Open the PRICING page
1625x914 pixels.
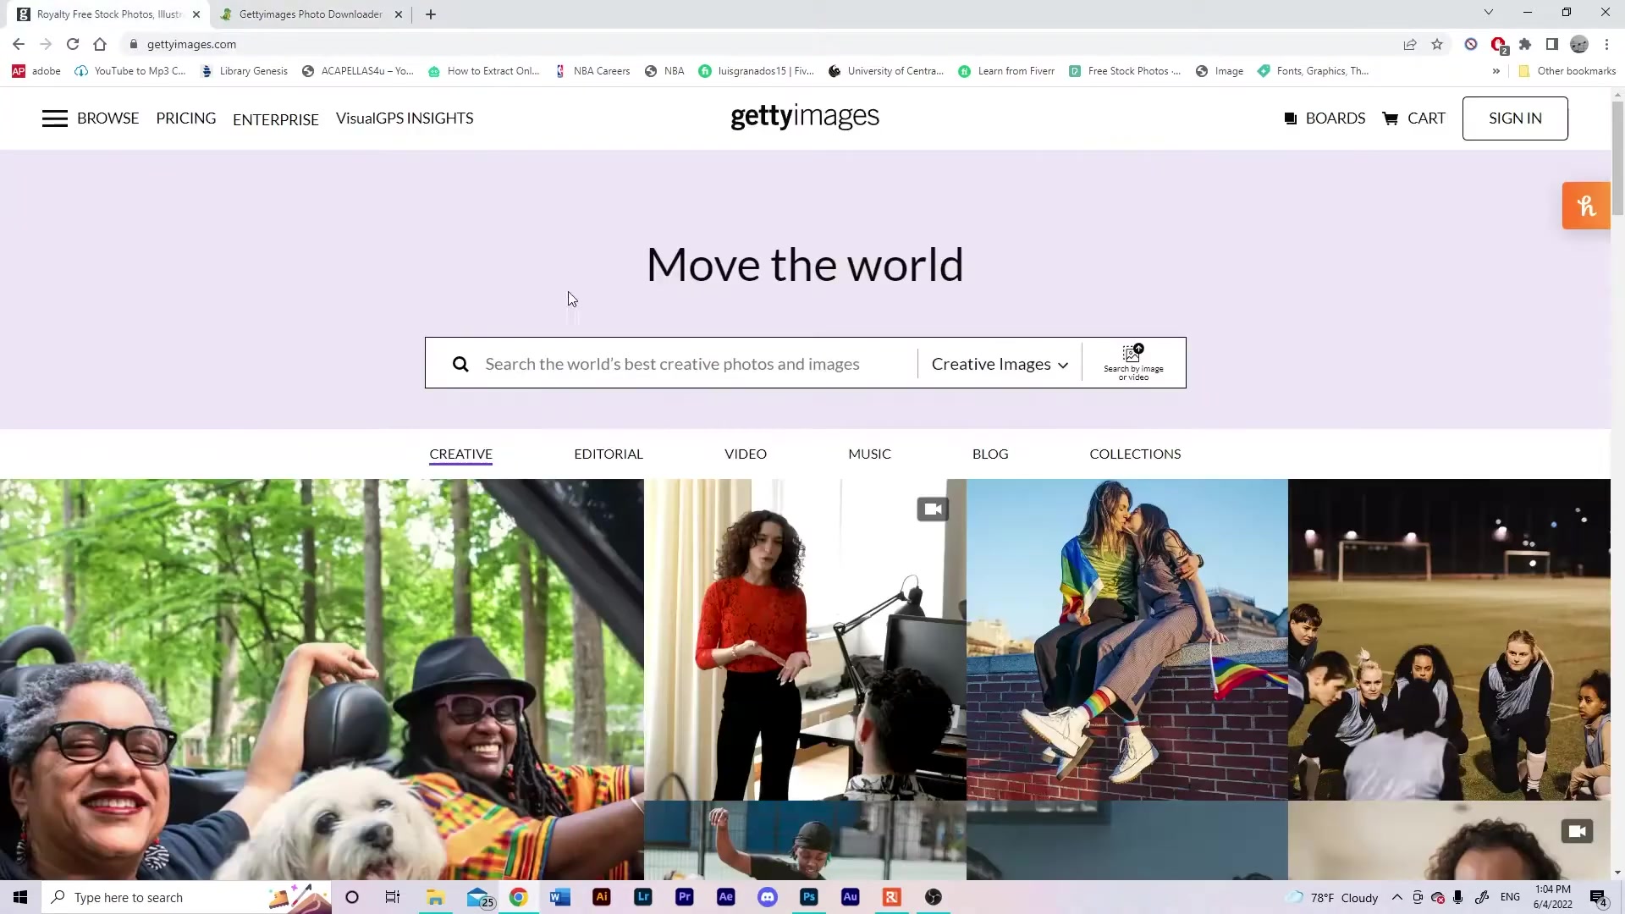(x=186, y=118)
